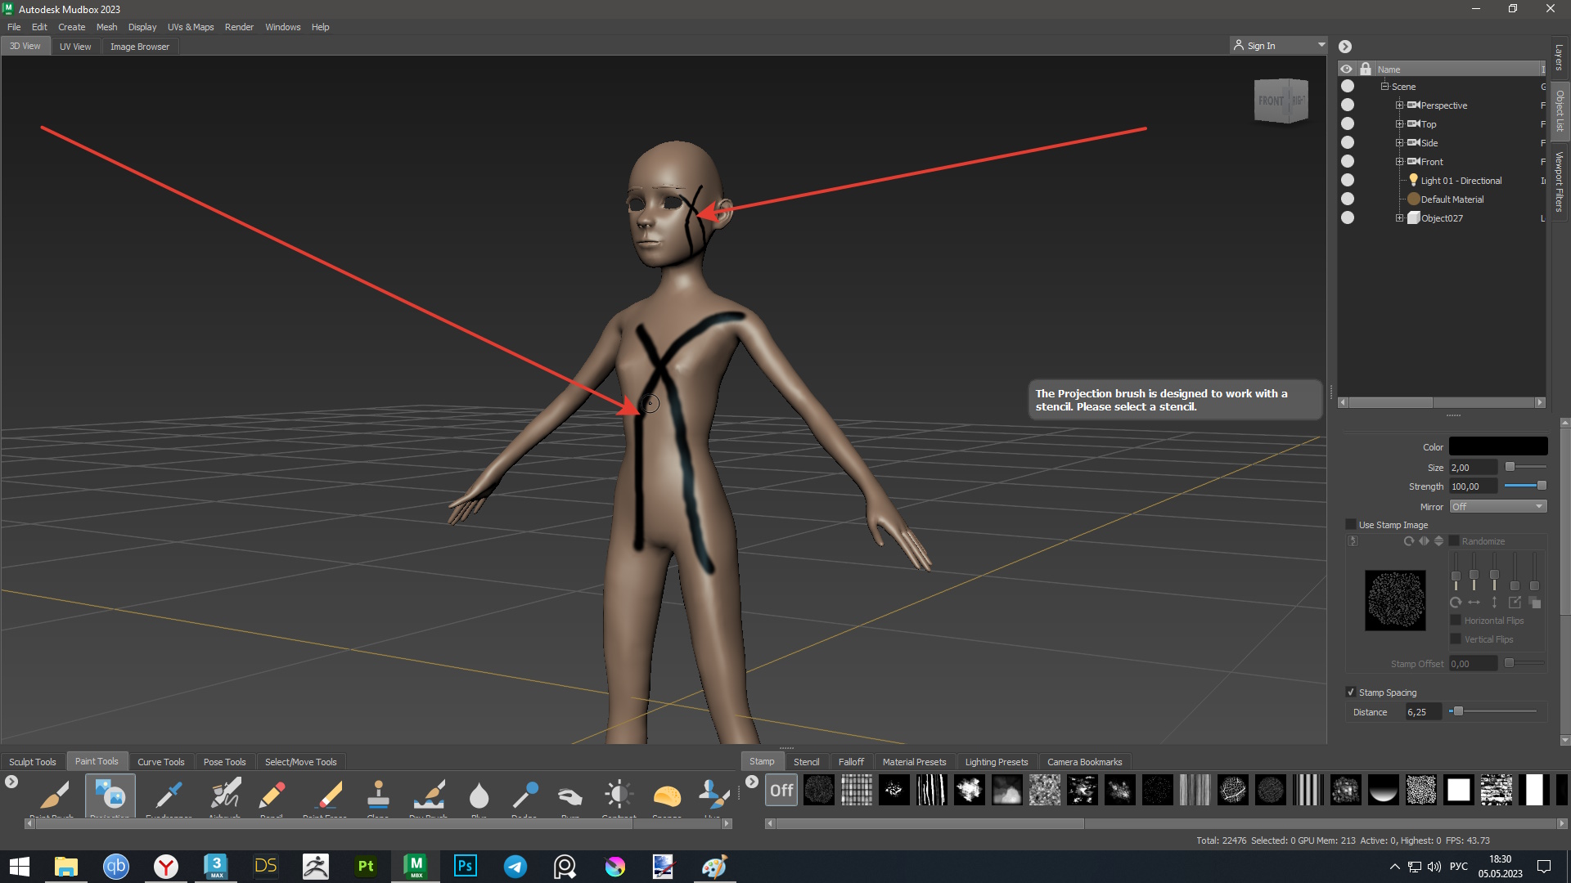Select the Clone stamp tool
The height and width of the screenshot is (883, 1571).
[x=378, y=794]
